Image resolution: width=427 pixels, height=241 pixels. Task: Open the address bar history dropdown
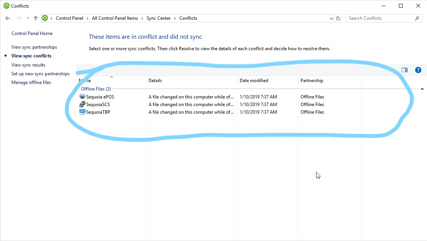pos(332,18)
